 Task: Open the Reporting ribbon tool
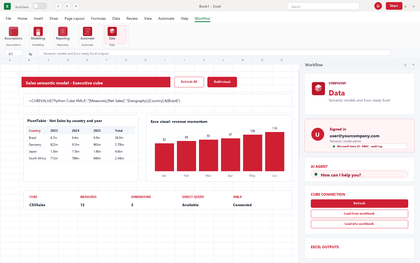coord(63,34)
